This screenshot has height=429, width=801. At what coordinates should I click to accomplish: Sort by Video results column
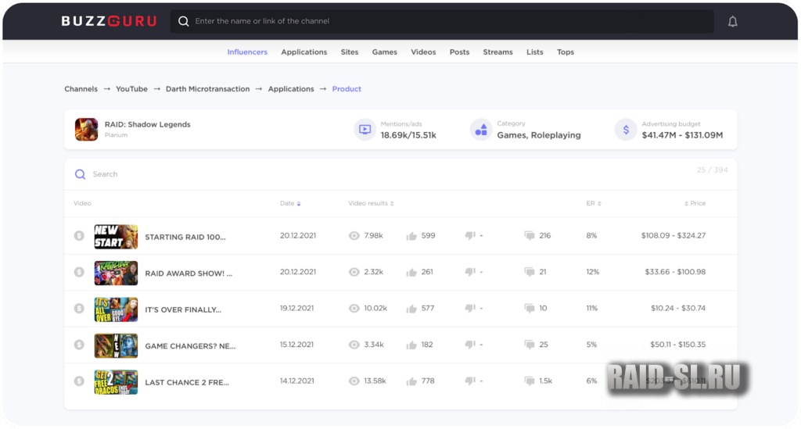[x=371, y=203]
